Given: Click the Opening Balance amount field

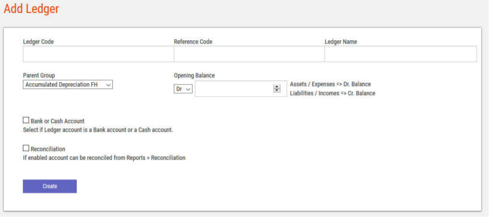Looking at the screenshot, I should point(234,89).
